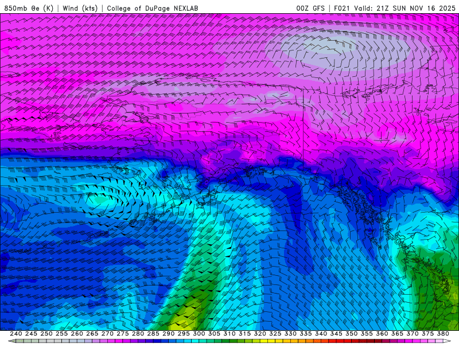
Task: Click the "Wind (kts)" header label
Action: 80,8
